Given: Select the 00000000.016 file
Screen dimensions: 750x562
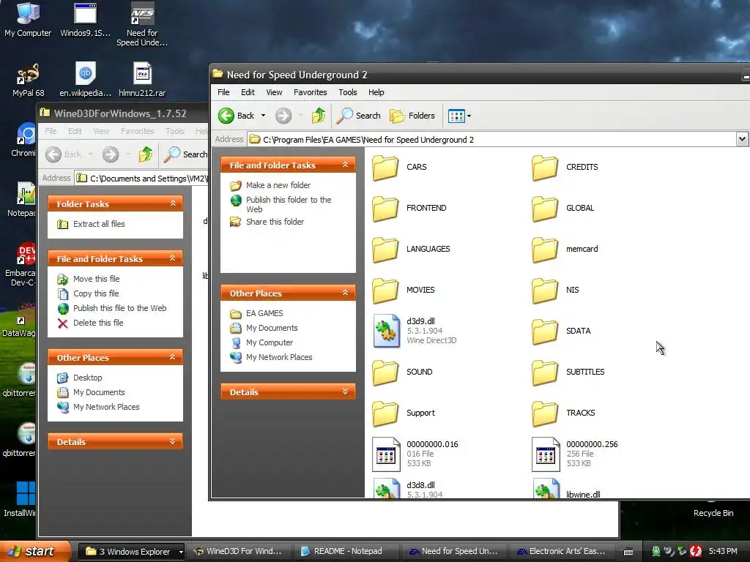Looking at the screenshot, I should (x=415, y=454).
